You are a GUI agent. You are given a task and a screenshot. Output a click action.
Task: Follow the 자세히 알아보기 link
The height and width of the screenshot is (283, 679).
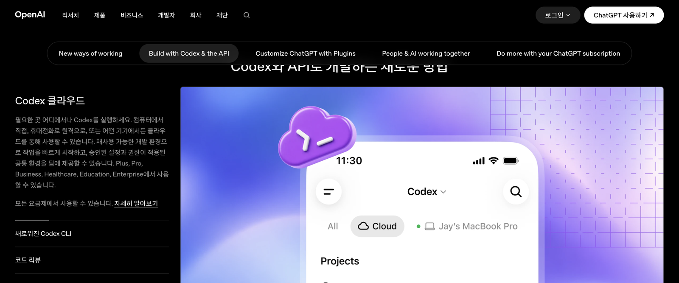tap(136, 204)
